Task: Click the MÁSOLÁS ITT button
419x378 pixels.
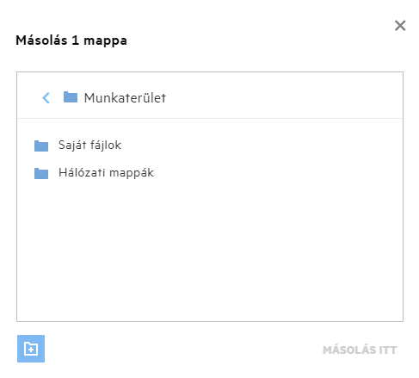Action: 360,350
